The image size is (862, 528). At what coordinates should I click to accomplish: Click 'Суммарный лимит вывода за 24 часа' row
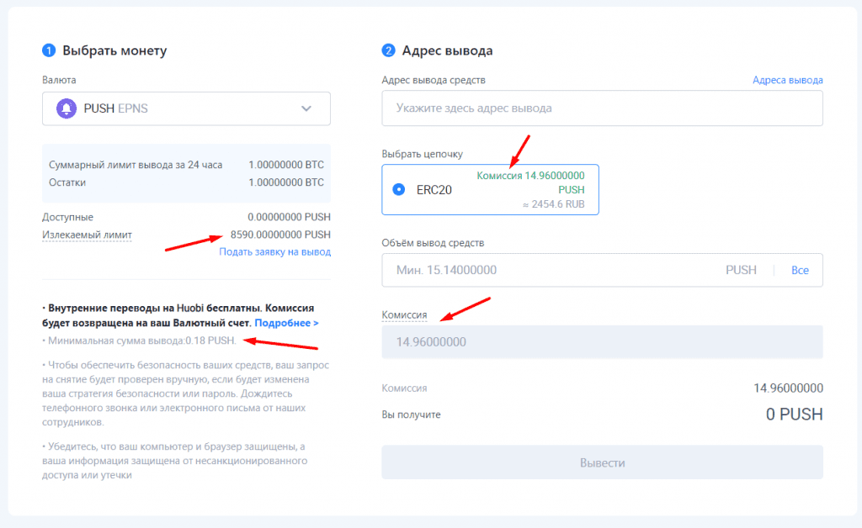[186, 165]
